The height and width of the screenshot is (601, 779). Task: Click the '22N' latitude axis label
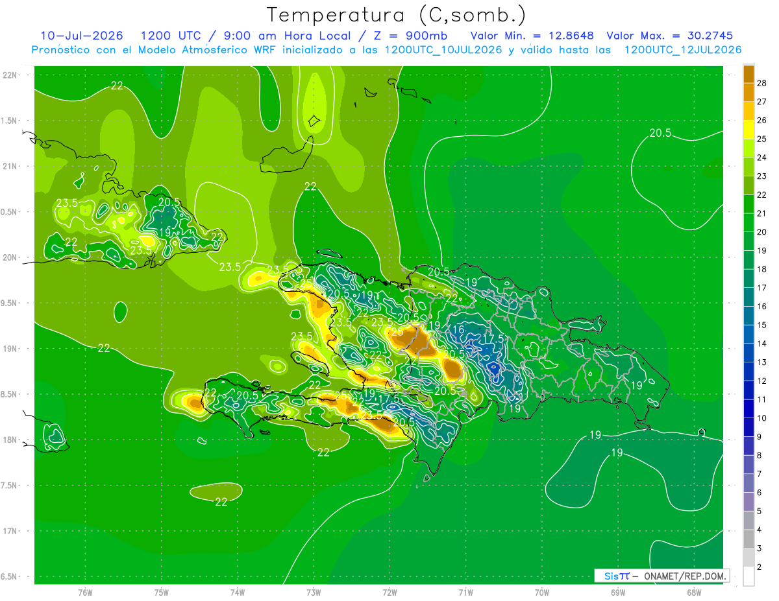(x=10, y=75)
